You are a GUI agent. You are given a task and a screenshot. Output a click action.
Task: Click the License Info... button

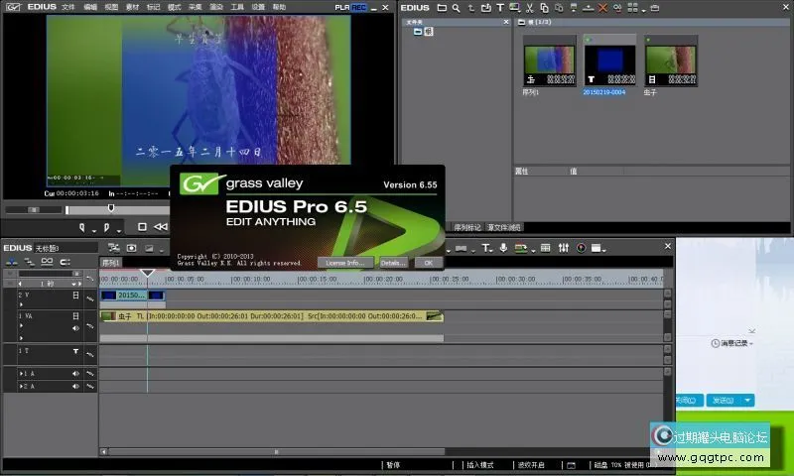(345, 263)
